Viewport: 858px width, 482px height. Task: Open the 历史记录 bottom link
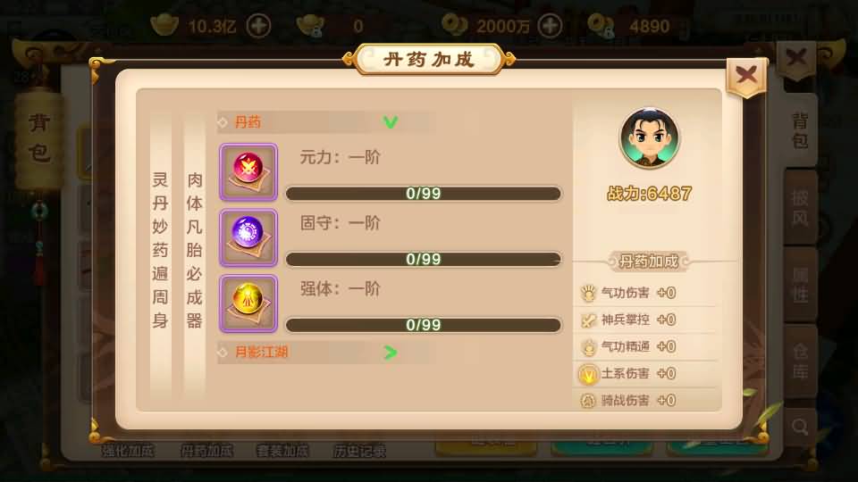coord(359,451)
